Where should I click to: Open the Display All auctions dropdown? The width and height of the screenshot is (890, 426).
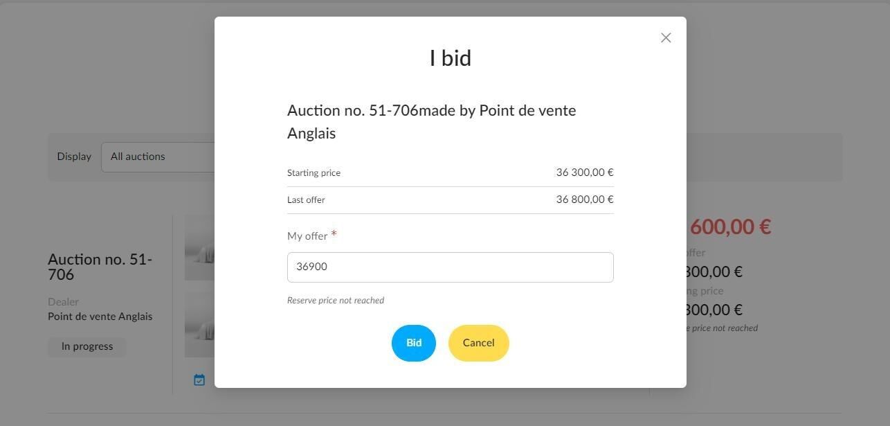coord(158,157)
